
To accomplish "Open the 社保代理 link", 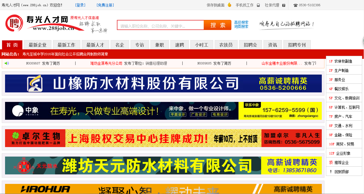I will pos(272,5).
